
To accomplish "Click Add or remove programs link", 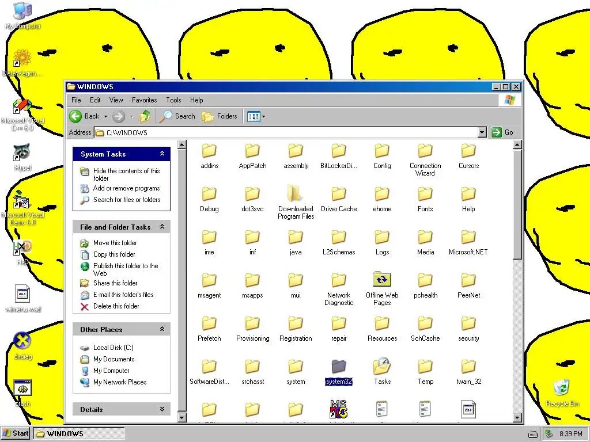I will [126, 188].
